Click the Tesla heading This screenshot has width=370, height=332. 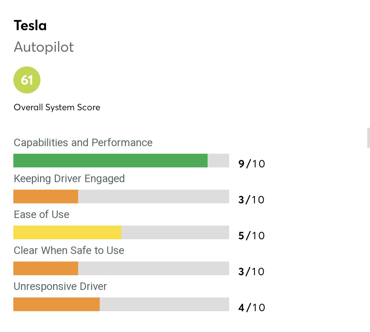30,26
